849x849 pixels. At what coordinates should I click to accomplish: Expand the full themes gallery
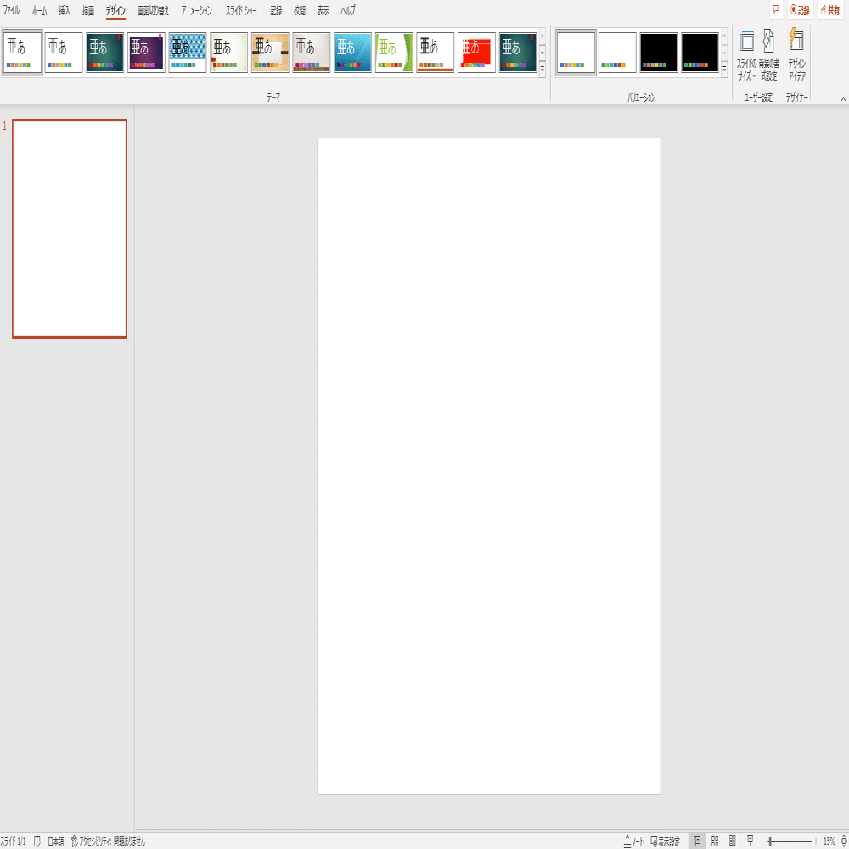[x=543, y=69]
